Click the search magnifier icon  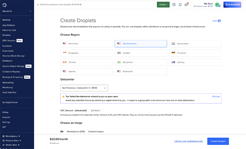click(x=38, y=5)
